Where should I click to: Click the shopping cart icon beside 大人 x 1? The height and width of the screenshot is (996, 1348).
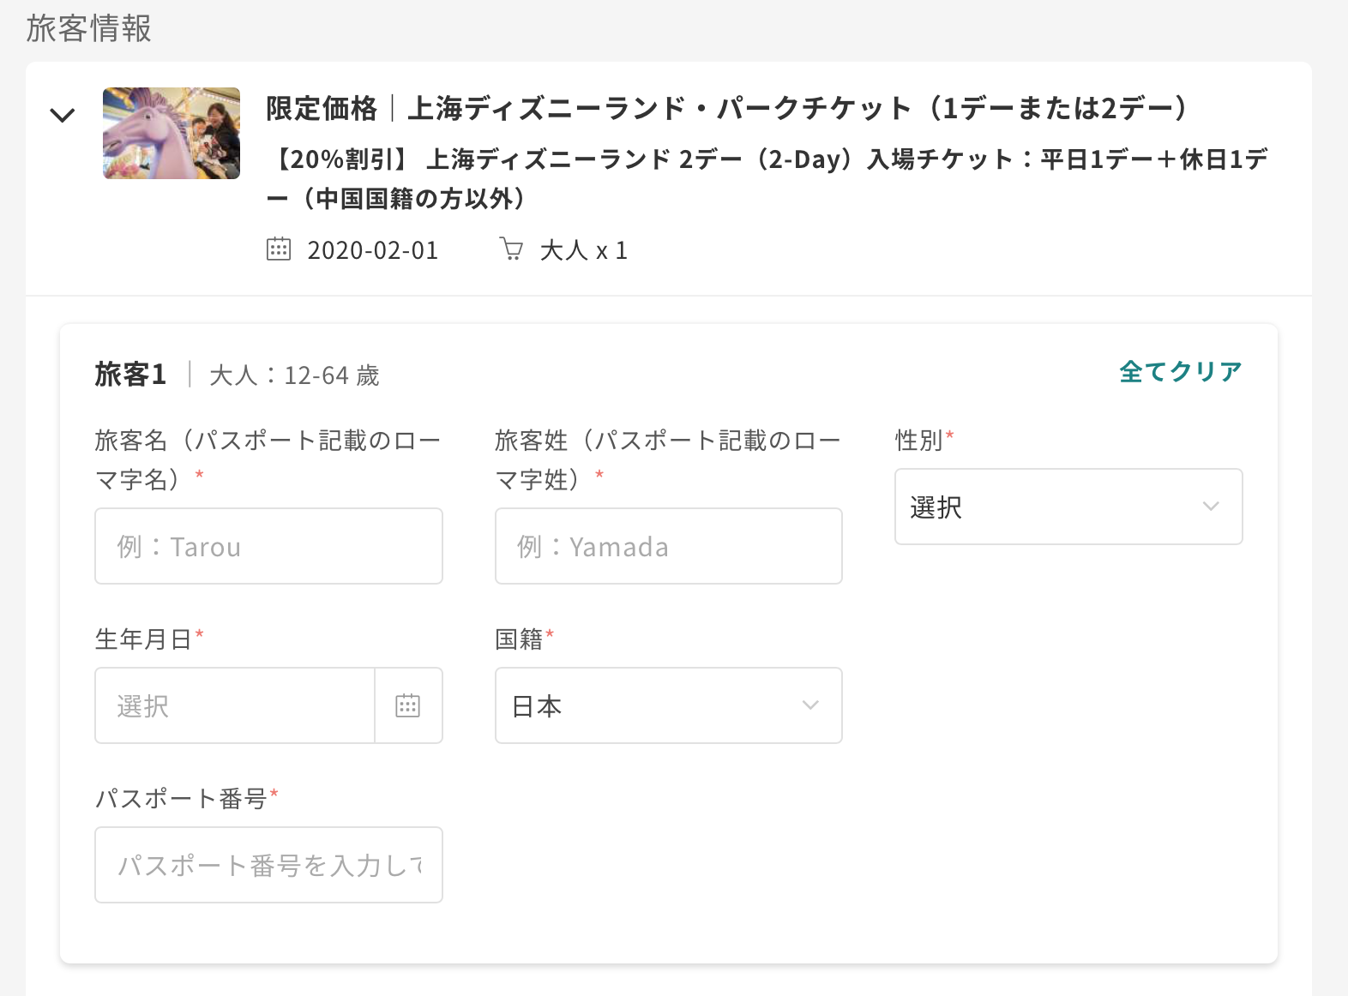tap(511, 249)
